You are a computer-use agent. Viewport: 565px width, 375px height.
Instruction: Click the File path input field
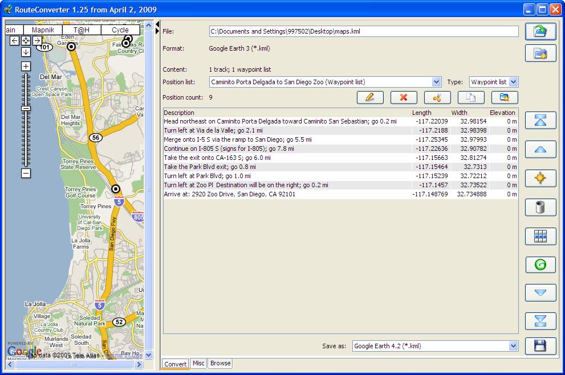tap(364, 31)
